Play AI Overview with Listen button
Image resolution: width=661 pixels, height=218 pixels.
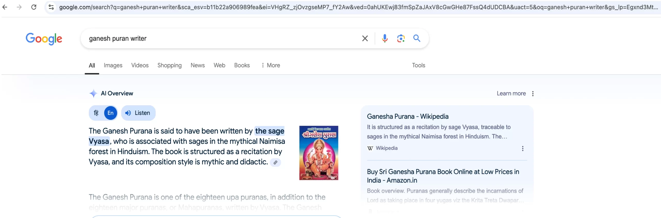coord(138,113)
